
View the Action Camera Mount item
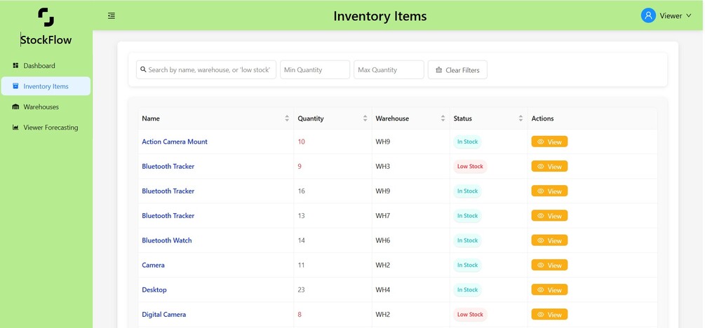click(549, 142)
